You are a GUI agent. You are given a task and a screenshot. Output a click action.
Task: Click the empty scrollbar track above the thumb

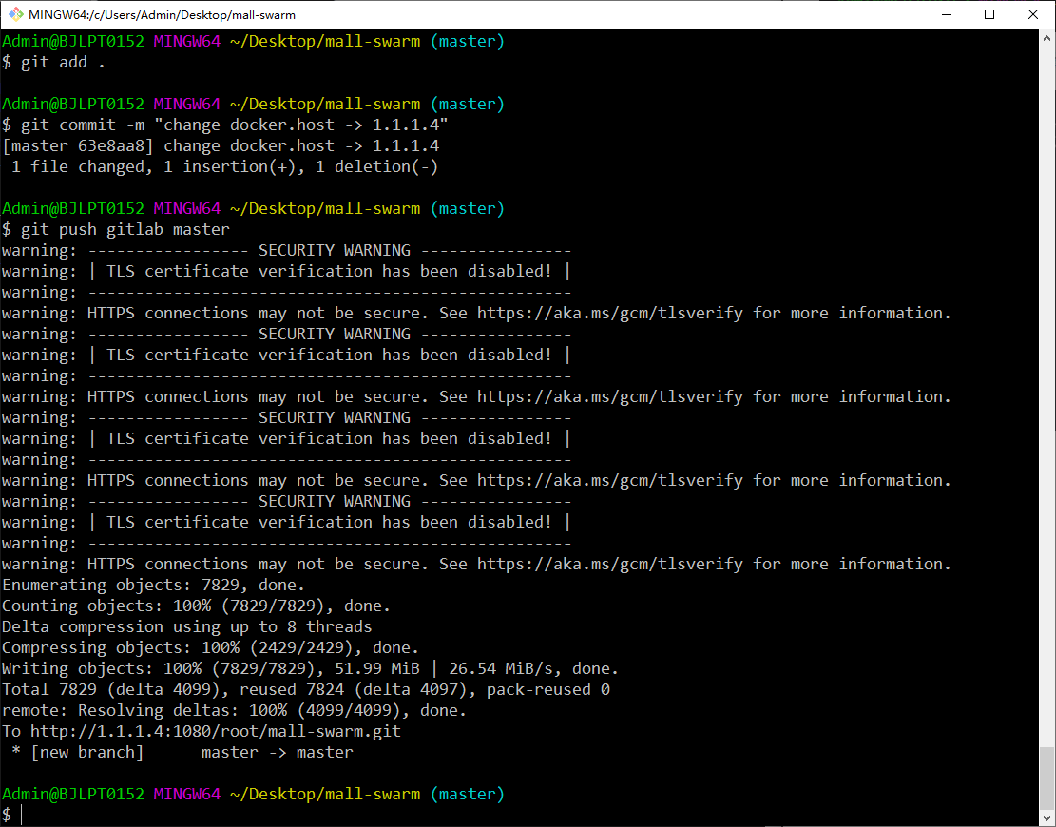[1046, 380]
